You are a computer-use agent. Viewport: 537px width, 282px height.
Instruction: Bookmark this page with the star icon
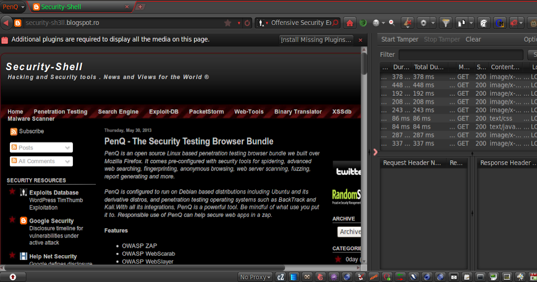[x=228, y=23]
